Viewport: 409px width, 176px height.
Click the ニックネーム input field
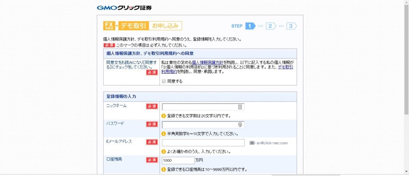click(x=199, y=107)
